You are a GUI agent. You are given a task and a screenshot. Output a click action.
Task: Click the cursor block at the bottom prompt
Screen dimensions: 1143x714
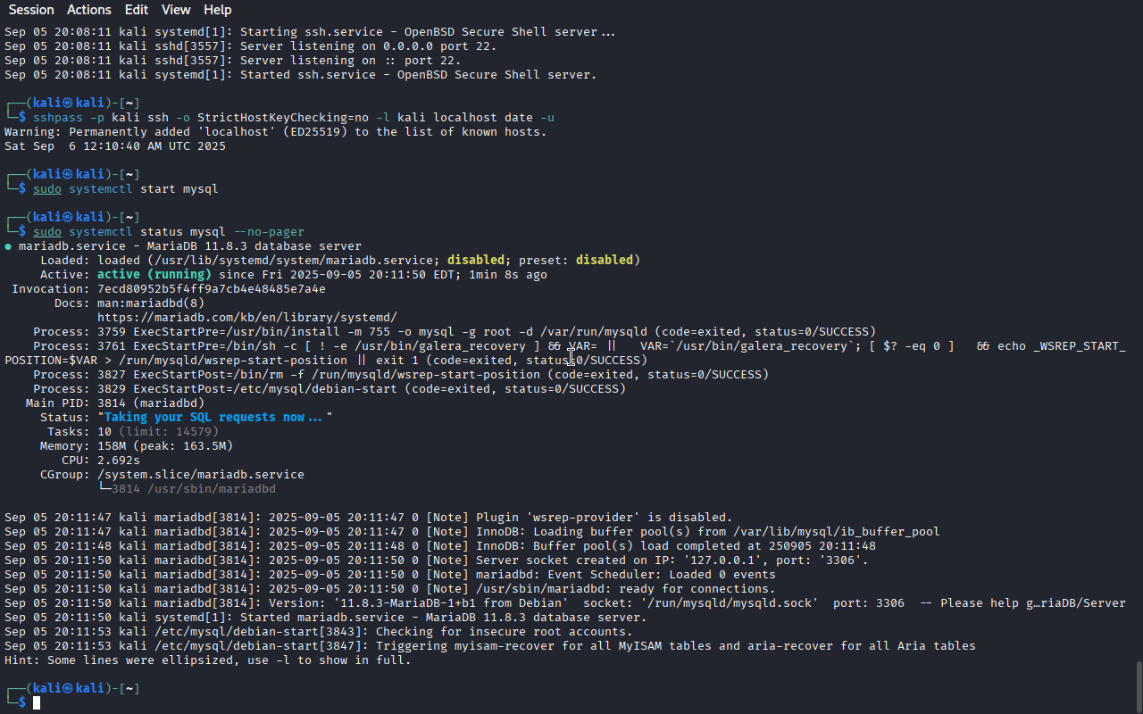37,703
